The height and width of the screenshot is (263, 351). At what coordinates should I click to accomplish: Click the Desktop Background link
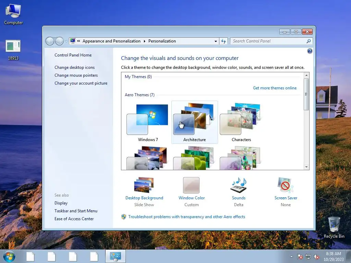144,198
